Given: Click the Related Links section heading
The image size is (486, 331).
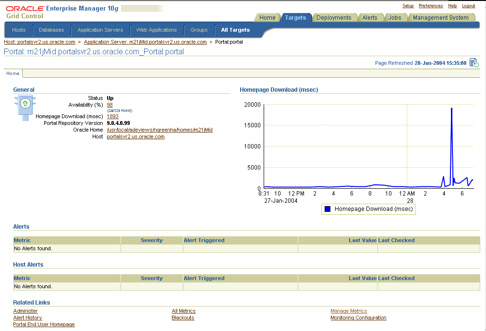Looking at the screenshot, I should tap(32, 303).
